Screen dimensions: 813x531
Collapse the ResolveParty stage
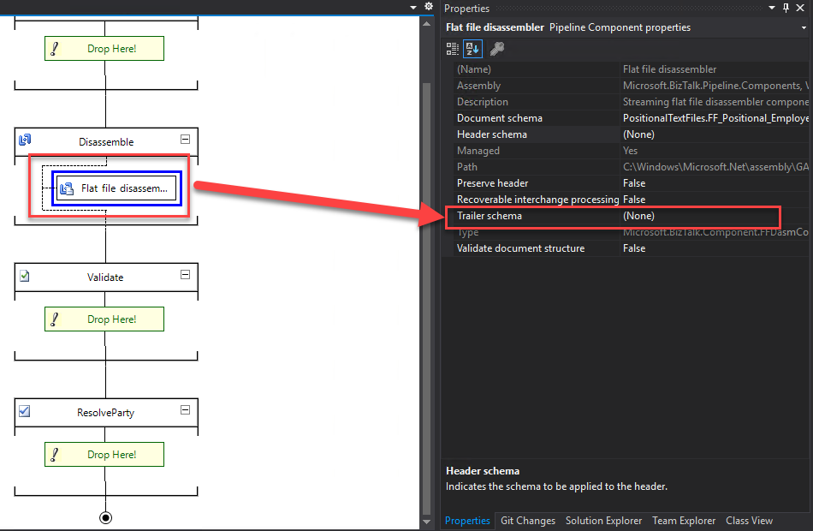coord(185,410)
